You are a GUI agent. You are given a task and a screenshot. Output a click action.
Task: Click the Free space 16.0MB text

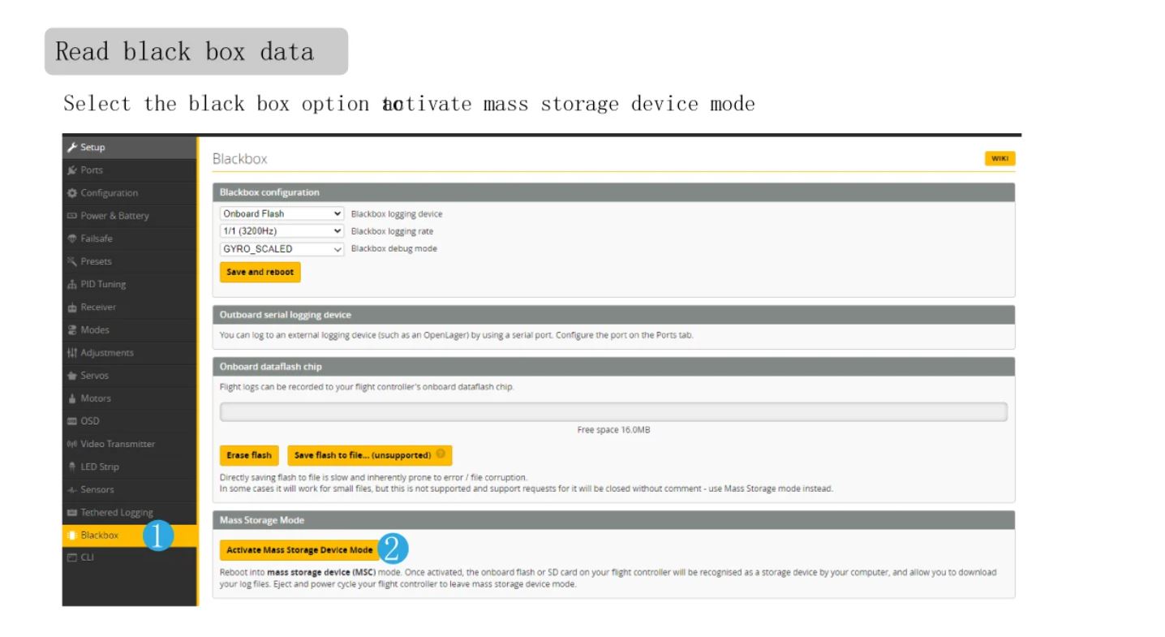[x=613, y=430]
